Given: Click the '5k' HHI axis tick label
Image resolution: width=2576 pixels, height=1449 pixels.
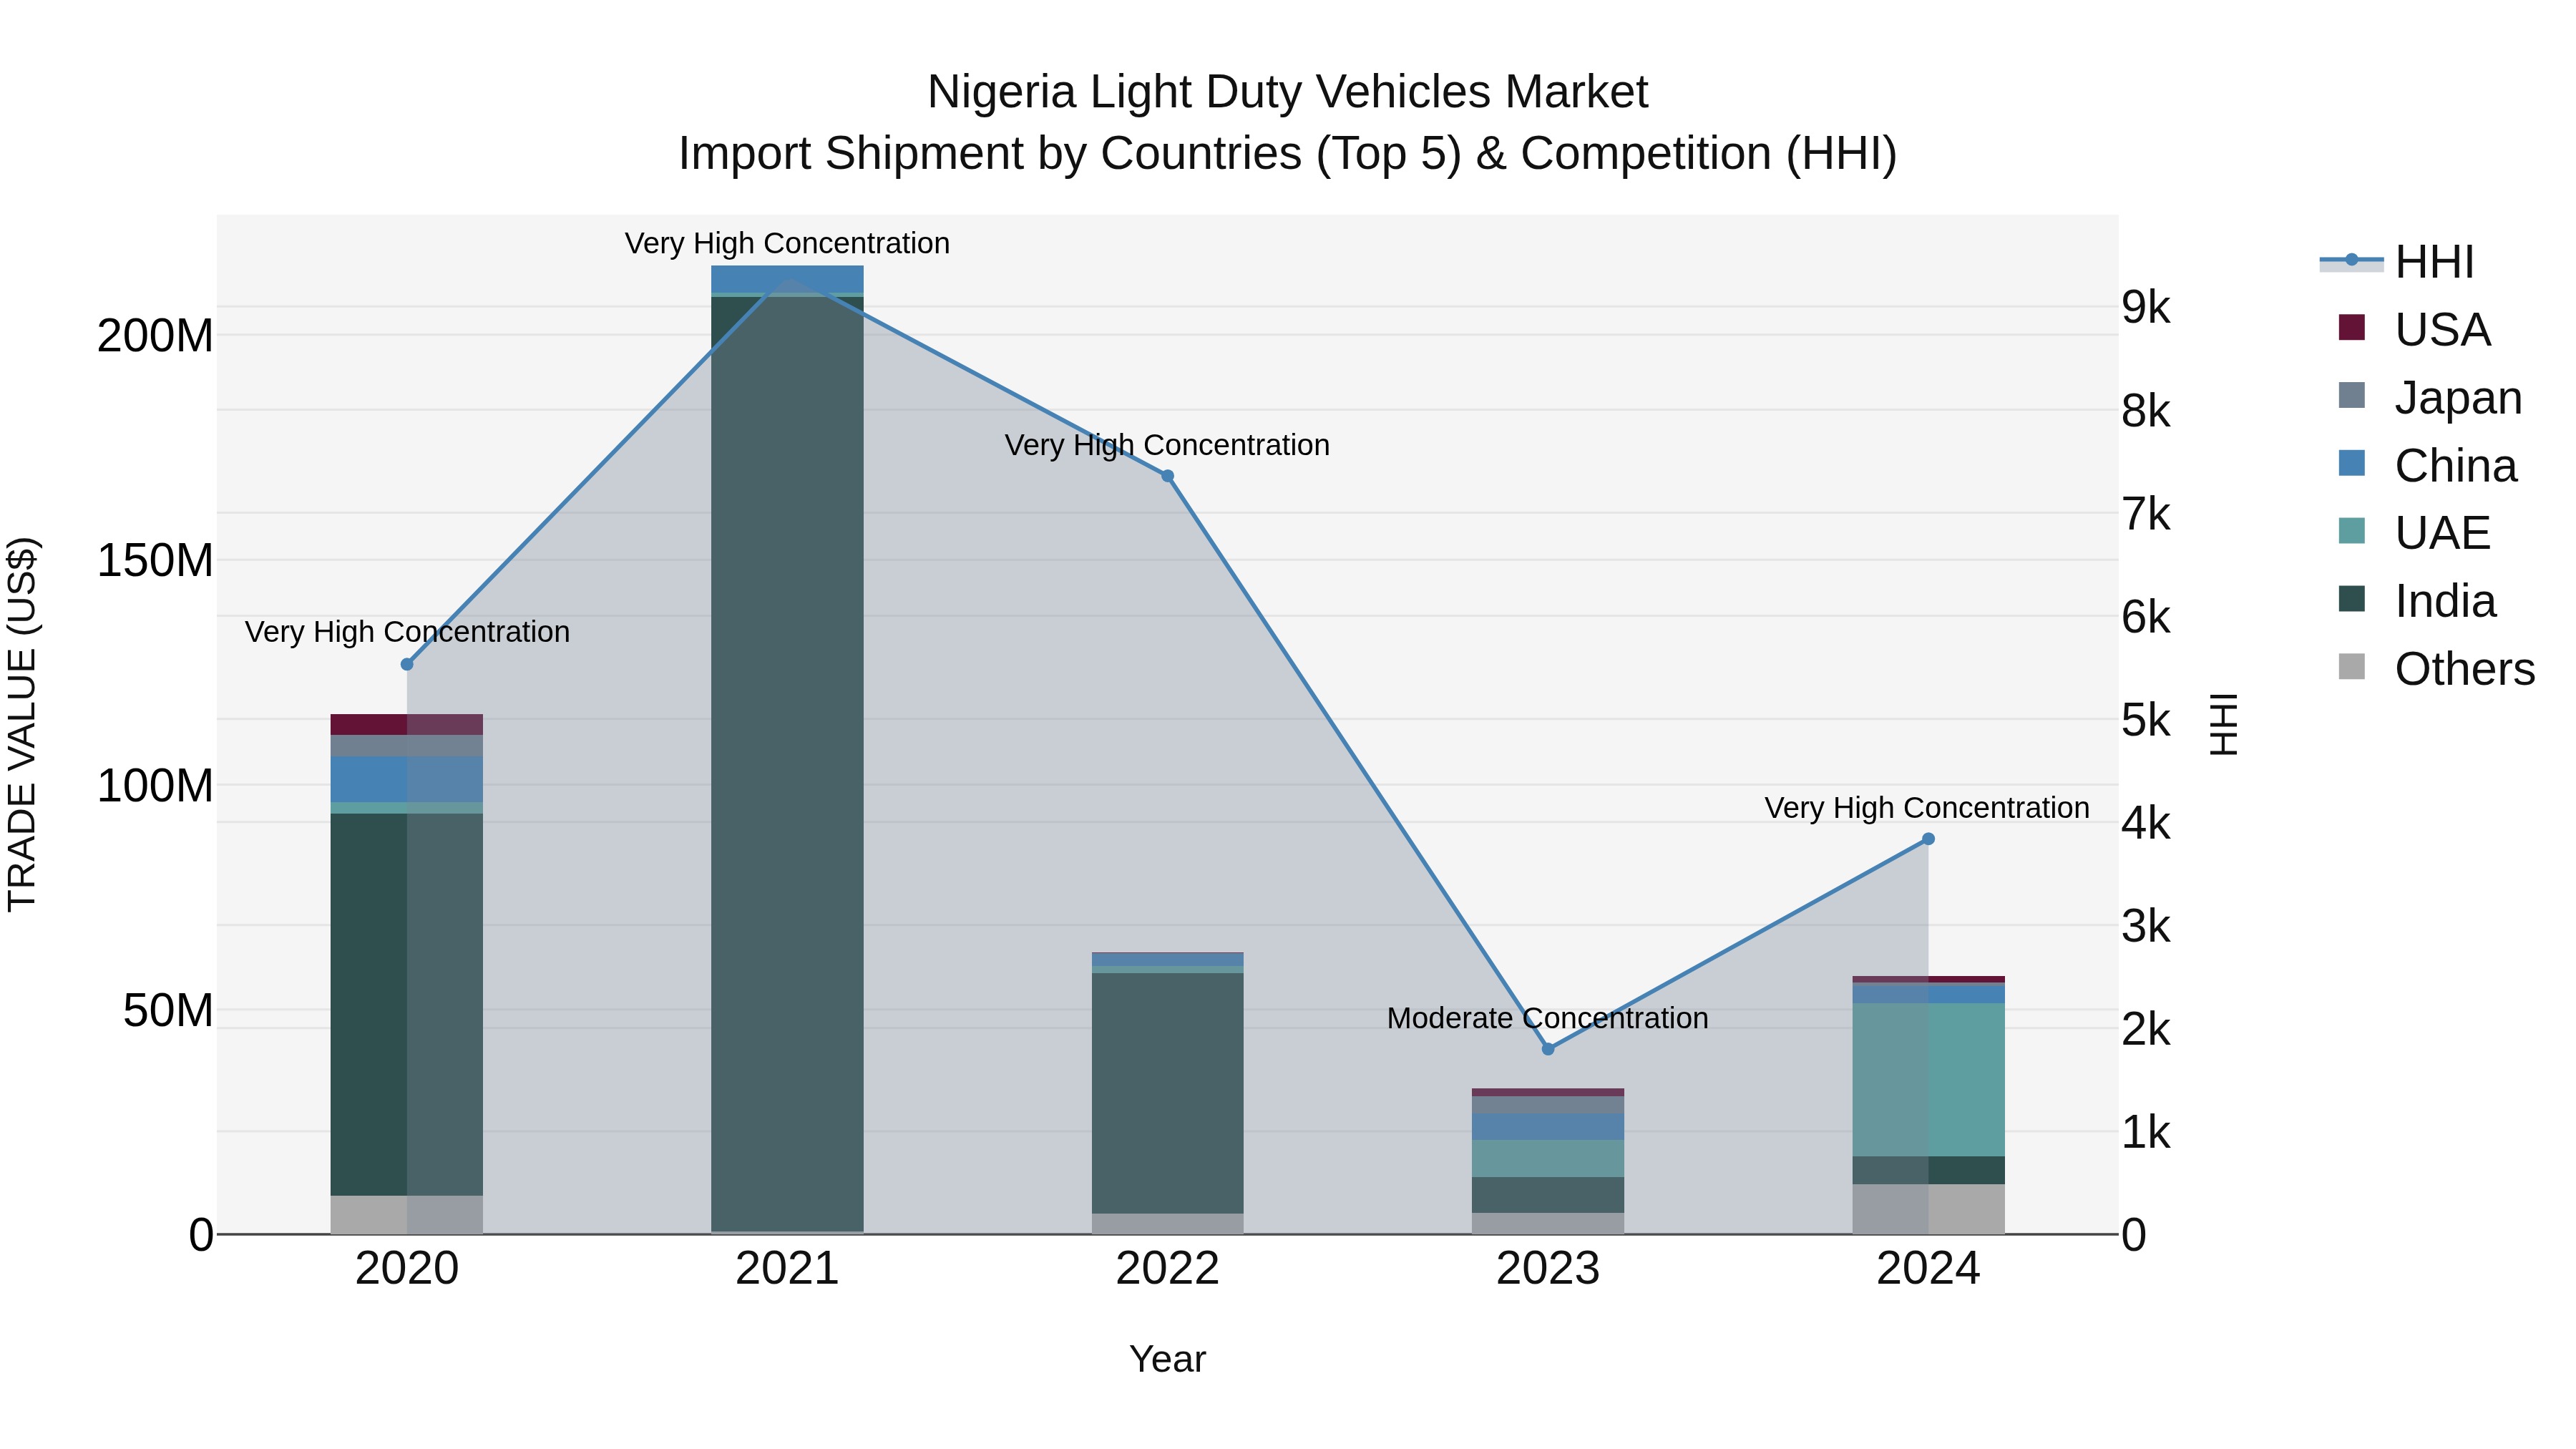Looking at the screenshot, I should point(2146,720).
